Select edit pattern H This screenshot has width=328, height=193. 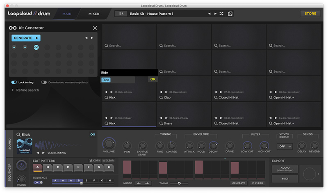pyautogui.click(x=109, y=168)
